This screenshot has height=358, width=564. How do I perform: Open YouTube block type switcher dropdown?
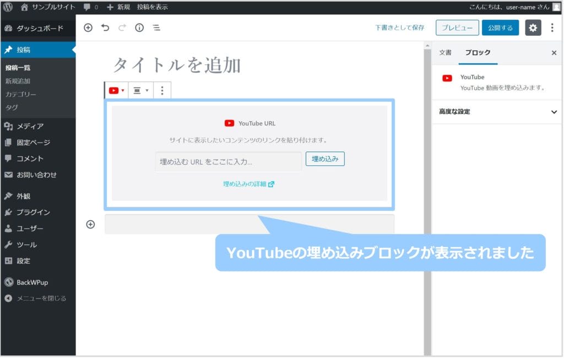pyautogui.click(x=116, y=90)
